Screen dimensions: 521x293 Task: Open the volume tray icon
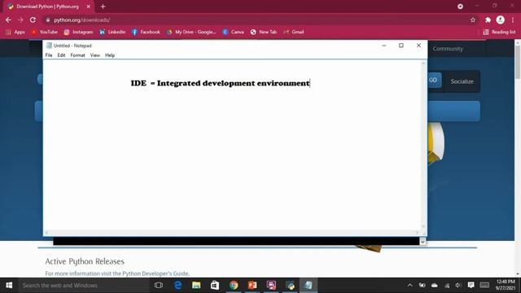[x=458, y=286]
